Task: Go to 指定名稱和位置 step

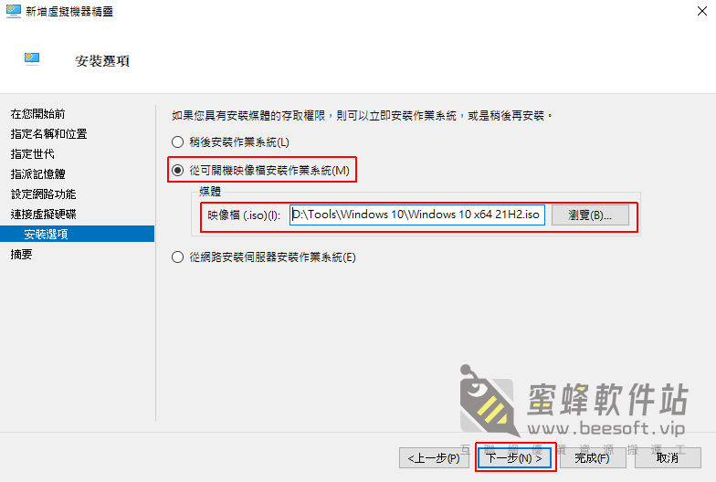Action: (48, 133)
